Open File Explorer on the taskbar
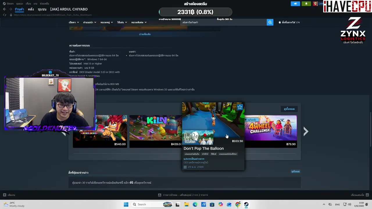Screen dimensions: 372x209 click(186, 204)
